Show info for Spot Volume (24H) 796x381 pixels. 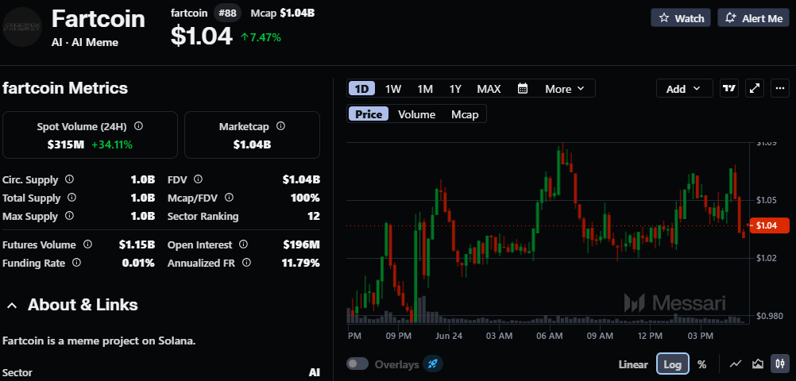click(x=138, y=126)
